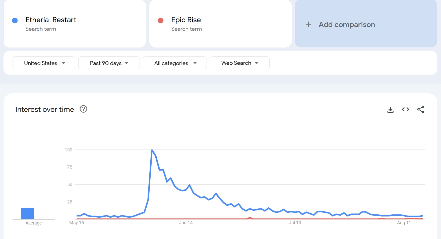
Task: Expand the United States region dropdown
Action: pos(44,63)
